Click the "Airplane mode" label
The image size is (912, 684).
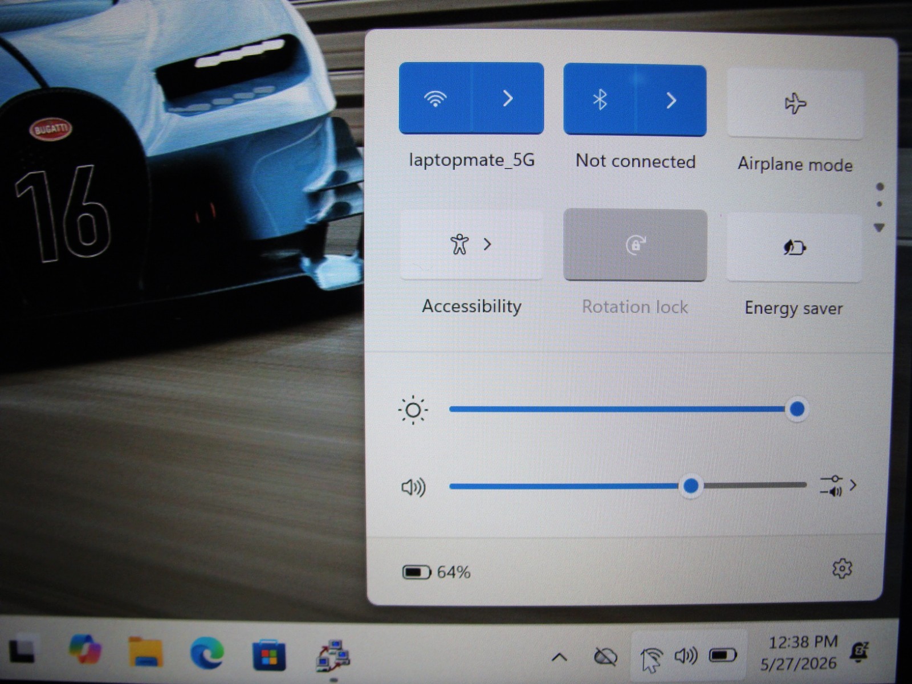click(795, 164)
